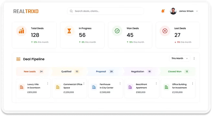The image size is (212, 116).
Task: Select the Won Deals value 45
Action: [130, 35]
